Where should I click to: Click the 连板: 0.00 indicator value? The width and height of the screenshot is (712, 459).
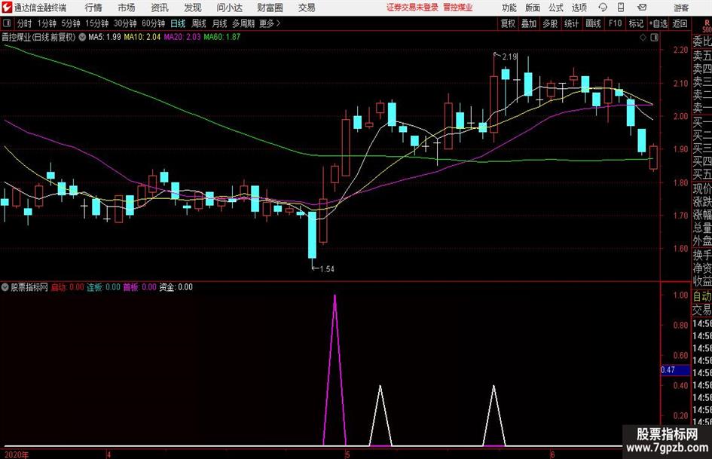[103, 287]
